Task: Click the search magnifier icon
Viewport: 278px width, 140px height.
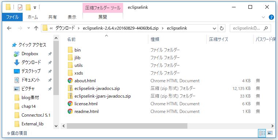Action: [266, 28]
